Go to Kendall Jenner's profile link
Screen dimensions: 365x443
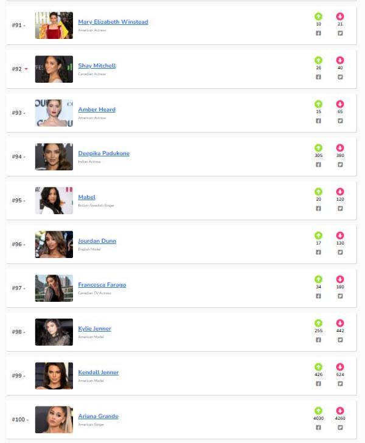point(99,372)
